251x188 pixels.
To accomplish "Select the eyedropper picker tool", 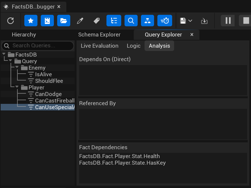I will coord(80,21).
